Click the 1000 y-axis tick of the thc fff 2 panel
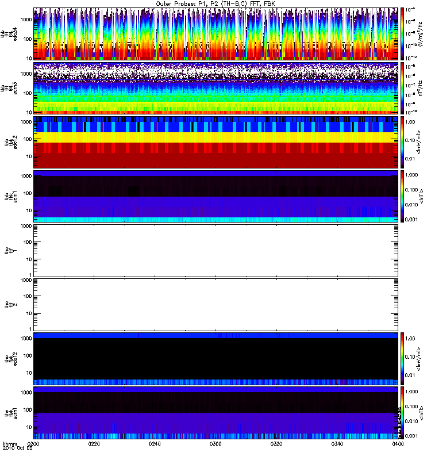The image size is (431, 460). (26, 280)
